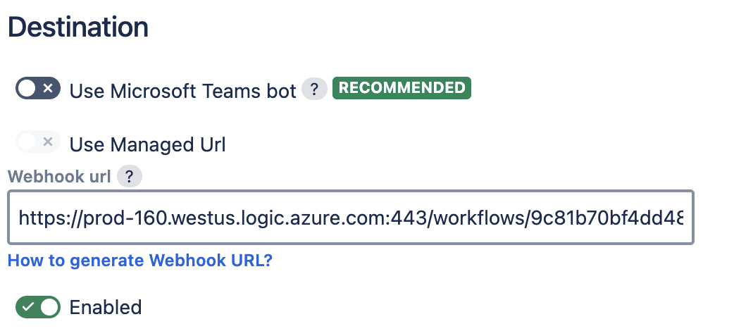Toggle the Use Managed Url switch
The width and height of the screenshot is (734, 331).
(37, 143)
